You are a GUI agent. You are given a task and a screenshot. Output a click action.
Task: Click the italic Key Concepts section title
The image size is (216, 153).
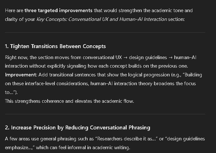[102, 20]
